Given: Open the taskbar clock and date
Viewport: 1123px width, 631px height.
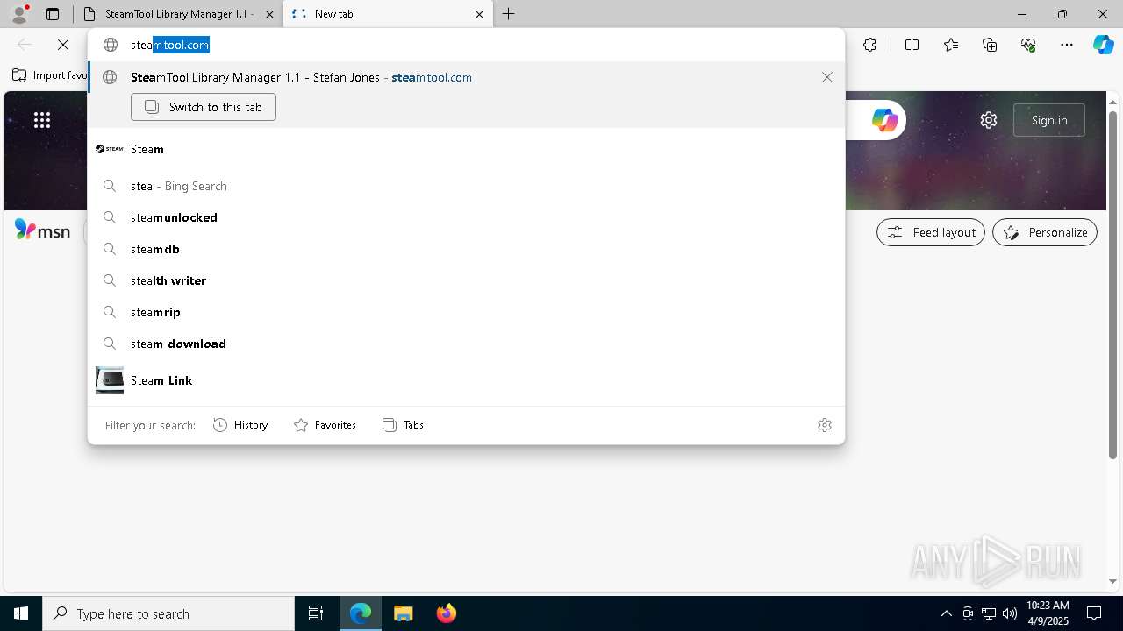Looking at the screenshot, I should 1048,613.
